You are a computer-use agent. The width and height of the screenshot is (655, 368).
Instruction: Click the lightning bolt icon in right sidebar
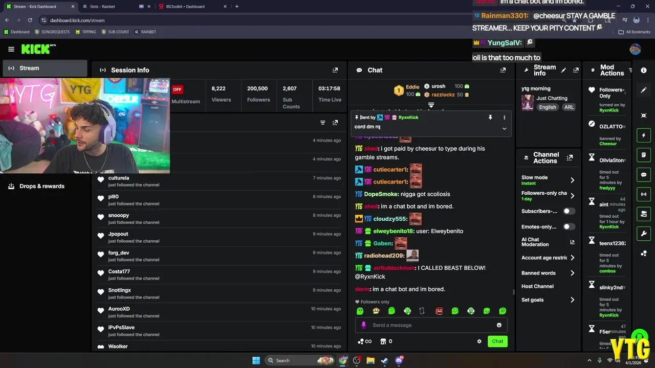pyautogui.click(x=644, y=135)
